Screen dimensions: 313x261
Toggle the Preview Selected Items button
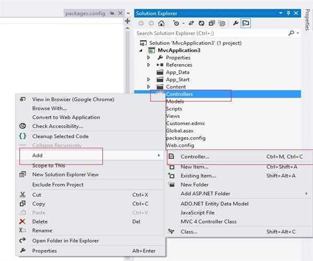point(246,23)
